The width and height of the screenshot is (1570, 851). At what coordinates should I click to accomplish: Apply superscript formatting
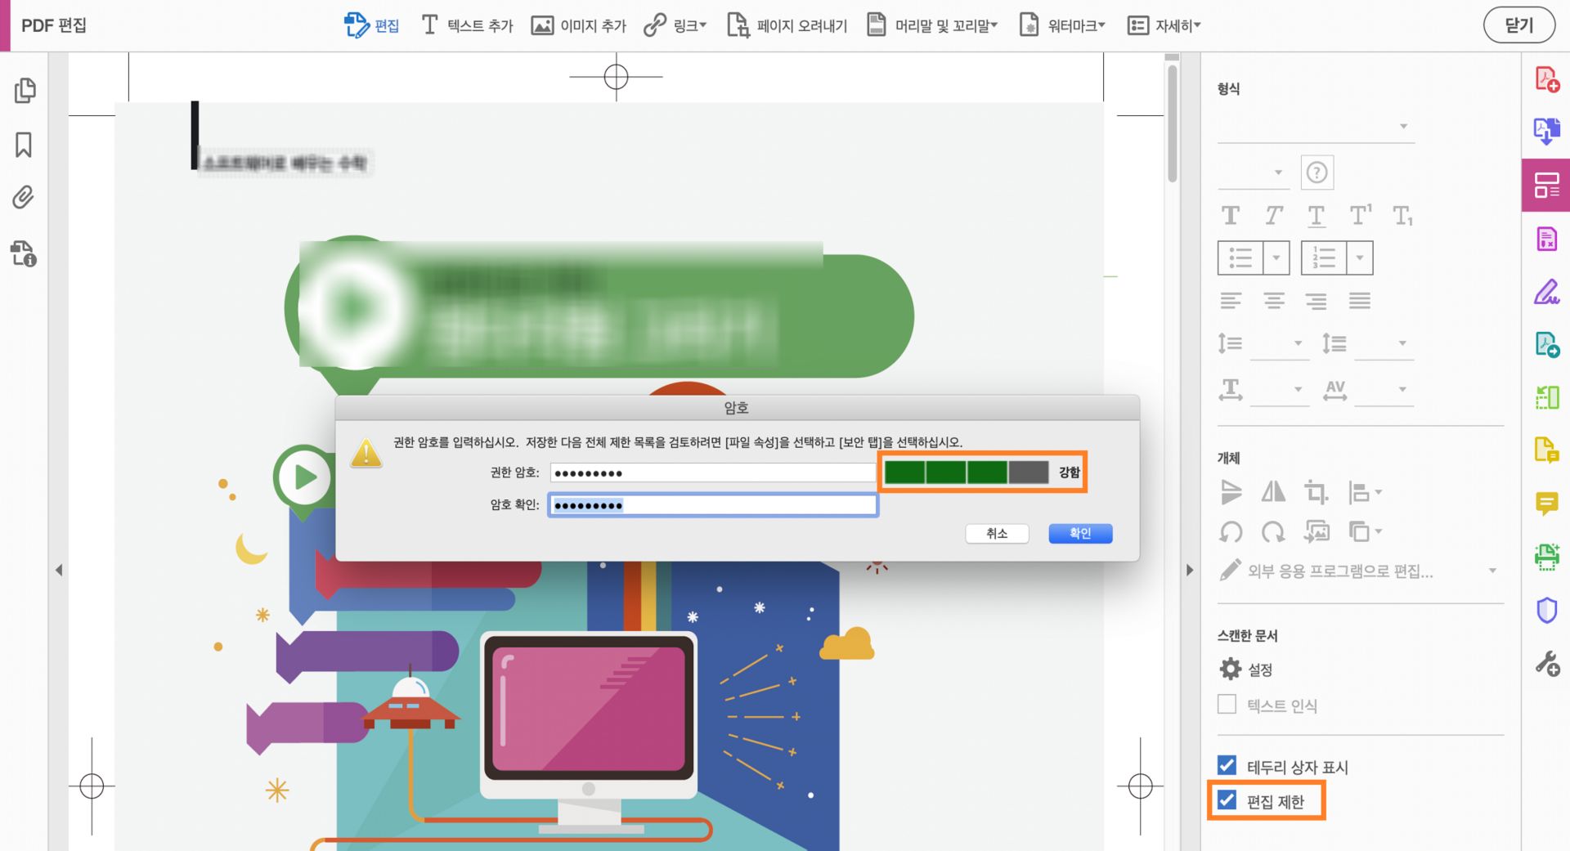(x=1360, y=214)
